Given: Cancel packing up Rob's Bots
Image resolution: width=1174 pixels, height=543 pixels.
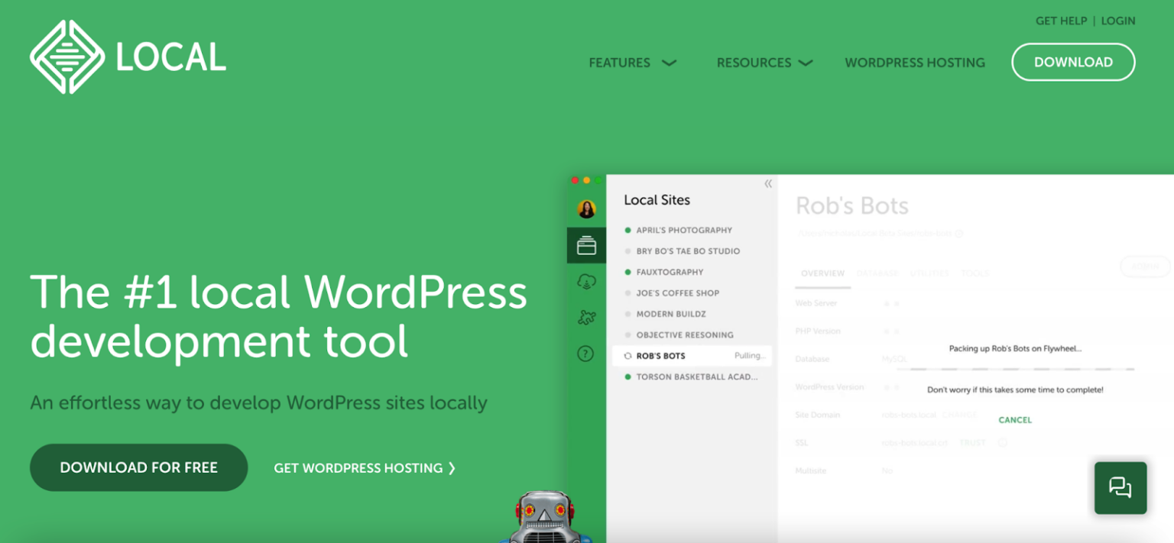Looking at the screenshot, I should click(1014, 419).
